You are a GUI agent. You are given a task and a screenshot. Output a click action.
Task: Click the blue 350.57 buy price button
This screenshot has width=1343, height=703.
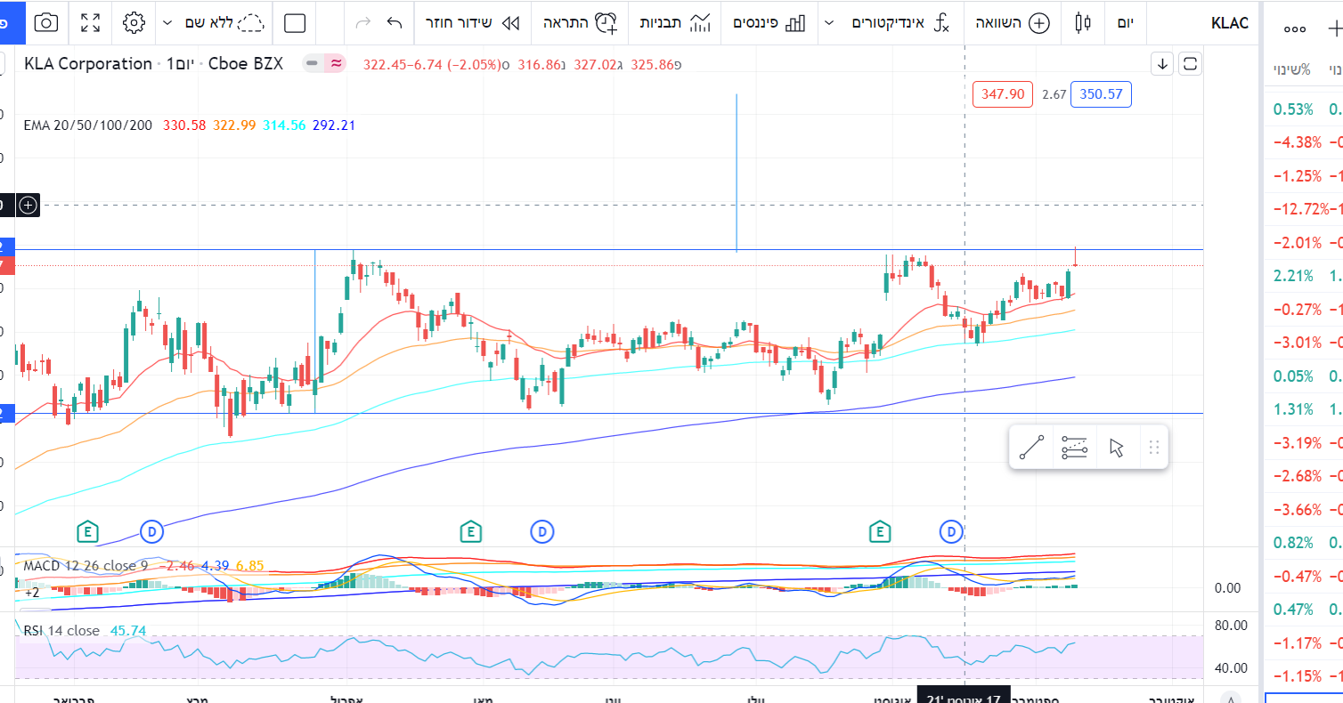1102,94
